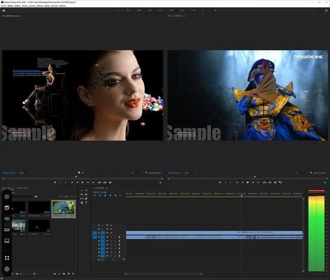Select the Type tool in tools panel
Screen dimensions: 330x280
point(86,203)
